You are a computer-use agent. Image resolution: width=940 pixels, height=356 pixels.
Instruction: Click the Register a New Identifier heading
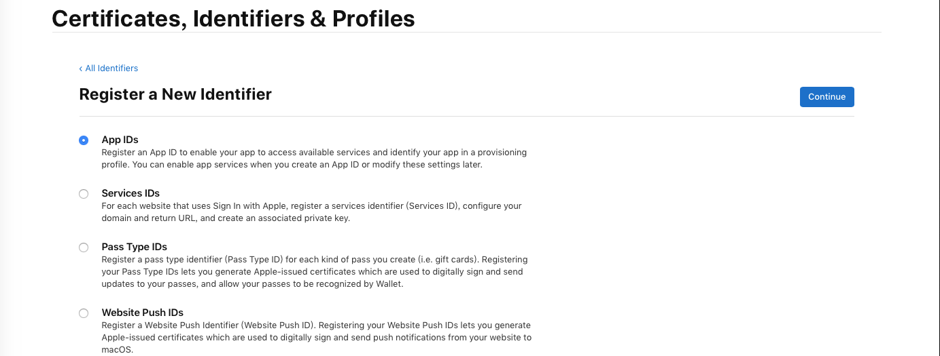pyautogui.click(x=175, y=94)
